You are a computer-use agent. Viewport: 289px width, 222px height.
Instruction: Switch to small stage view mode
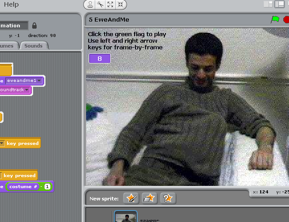pos(268,4)
